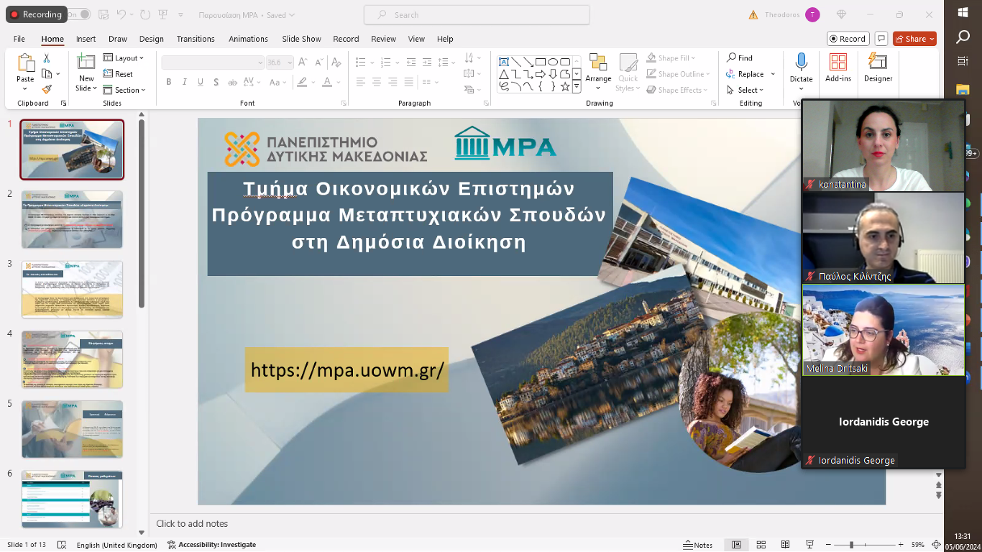Open the Add-ins button
The width and height of the screenshot is (982, 552).
click(x=838, y=68)
